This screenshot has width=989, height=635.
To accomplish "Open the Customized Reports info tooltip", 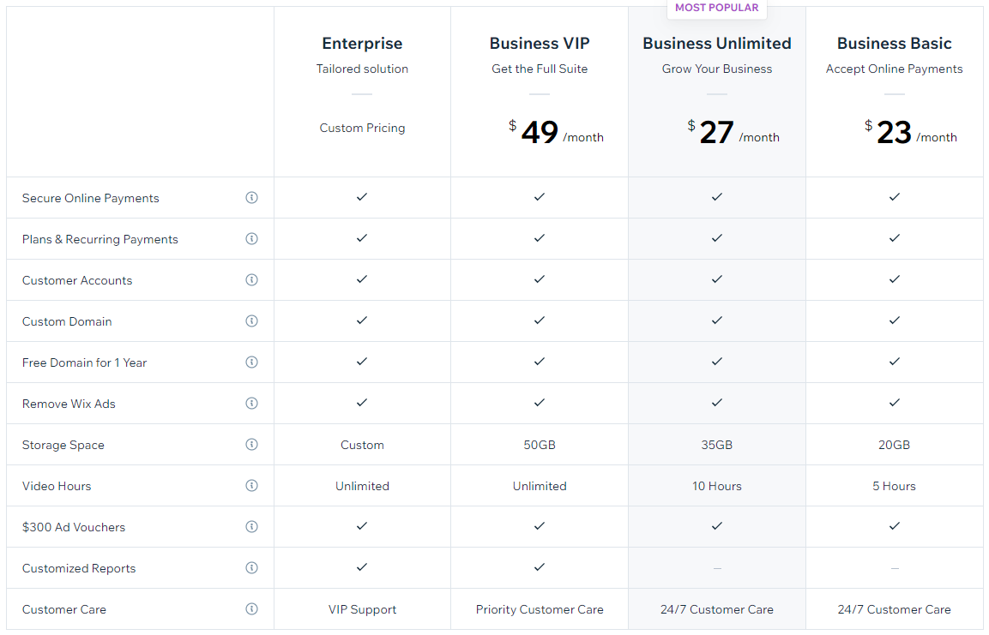I will (x=251, y=567).
